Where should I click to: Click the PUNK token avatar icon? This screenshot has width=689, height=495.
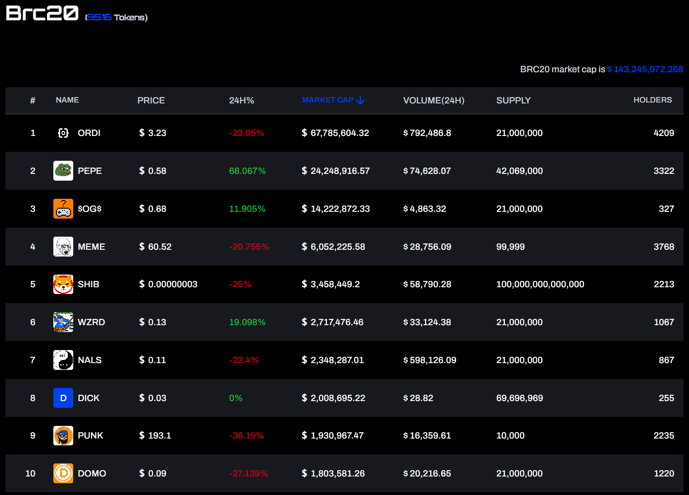click(63, 436)
